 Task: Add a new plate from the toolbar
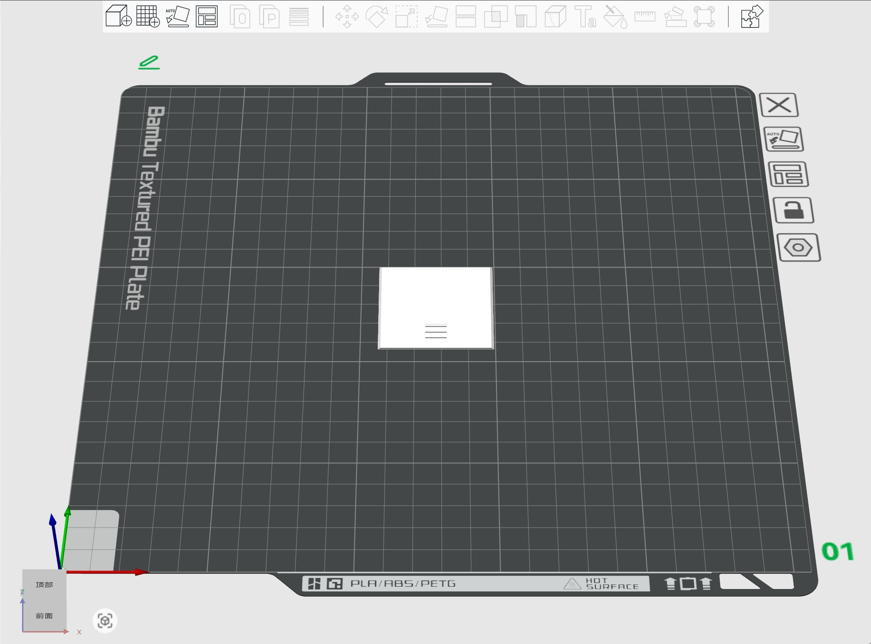(x=148, y=17)
